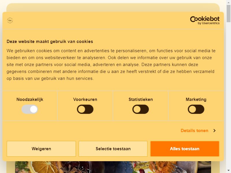Enable the Voorkeuren cookies switch
Viewport: 231px width, 173px height.
point(85,109)
